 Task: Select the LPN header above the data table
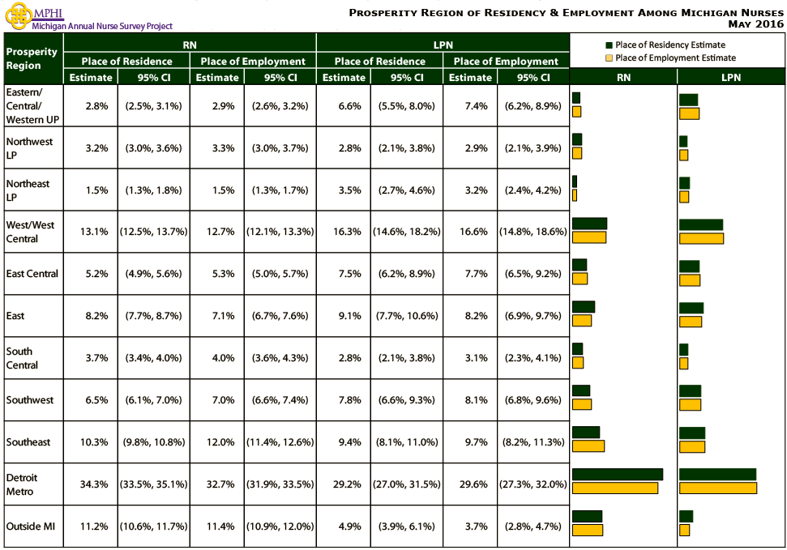(443, 45)
